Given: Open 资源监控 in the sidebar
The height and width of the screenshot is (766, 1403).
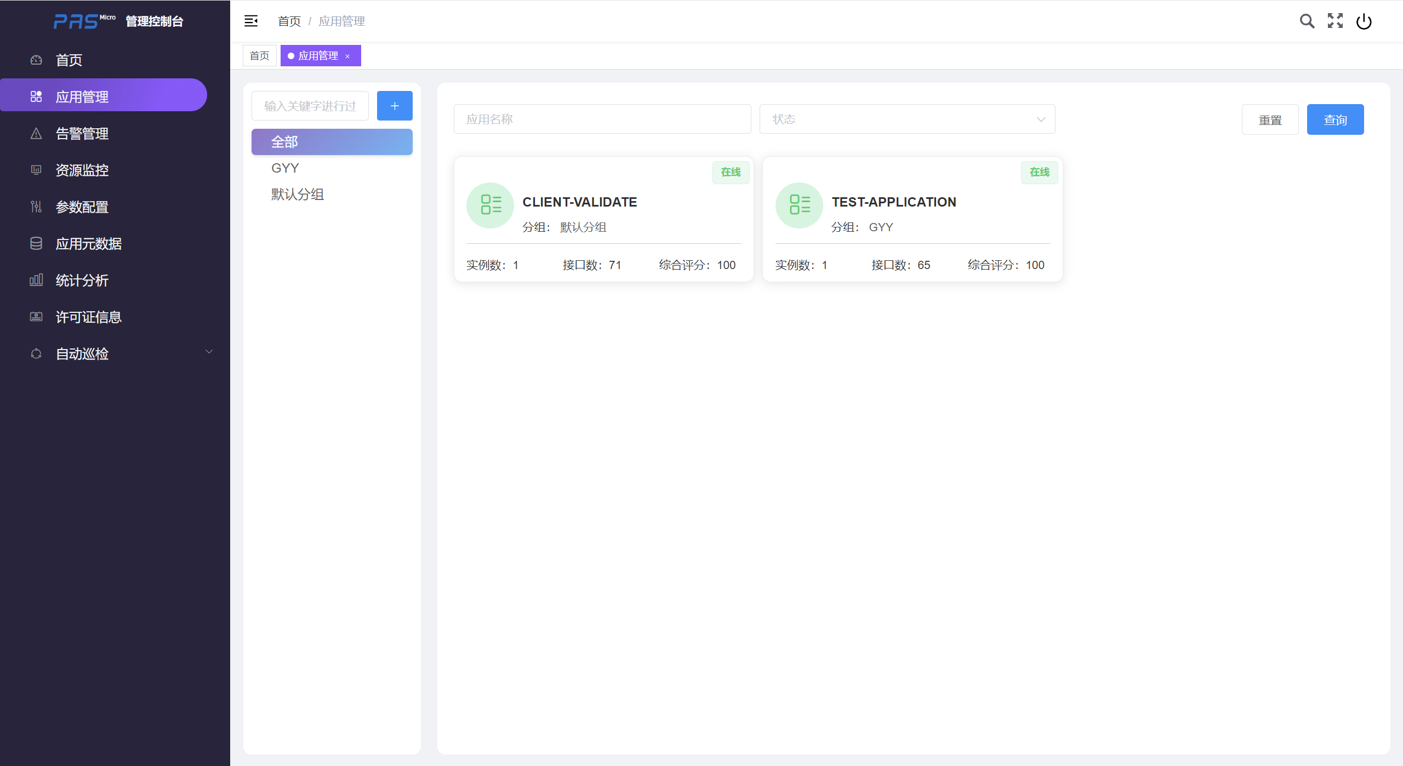Looking at the screenshot, I should tap(82, 170).
